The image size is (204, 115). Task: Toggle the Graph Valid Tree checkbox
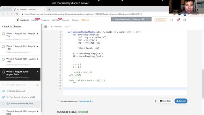[x=3, y=85]
